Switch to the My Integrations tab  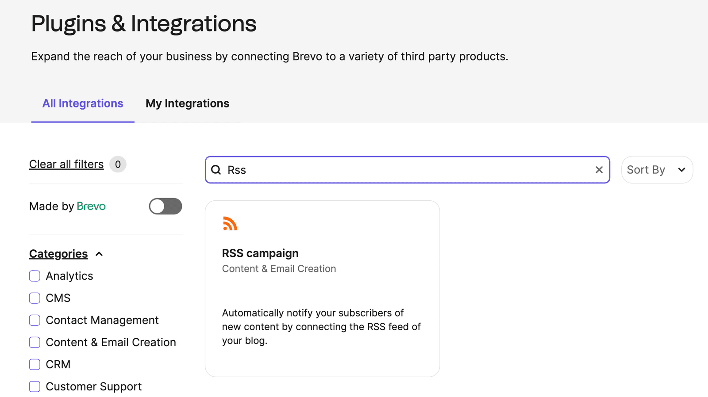coord(187,103)
